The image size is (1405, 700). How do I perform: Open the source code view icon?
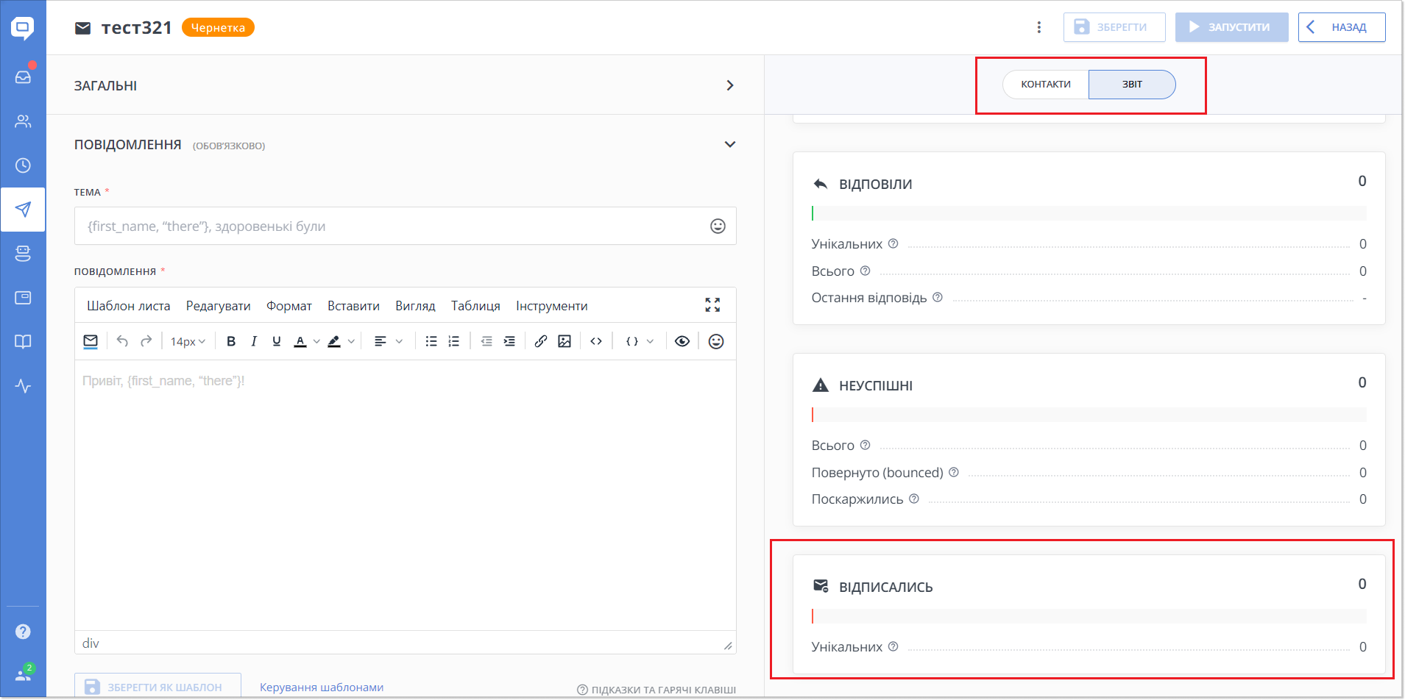(596, 341)
